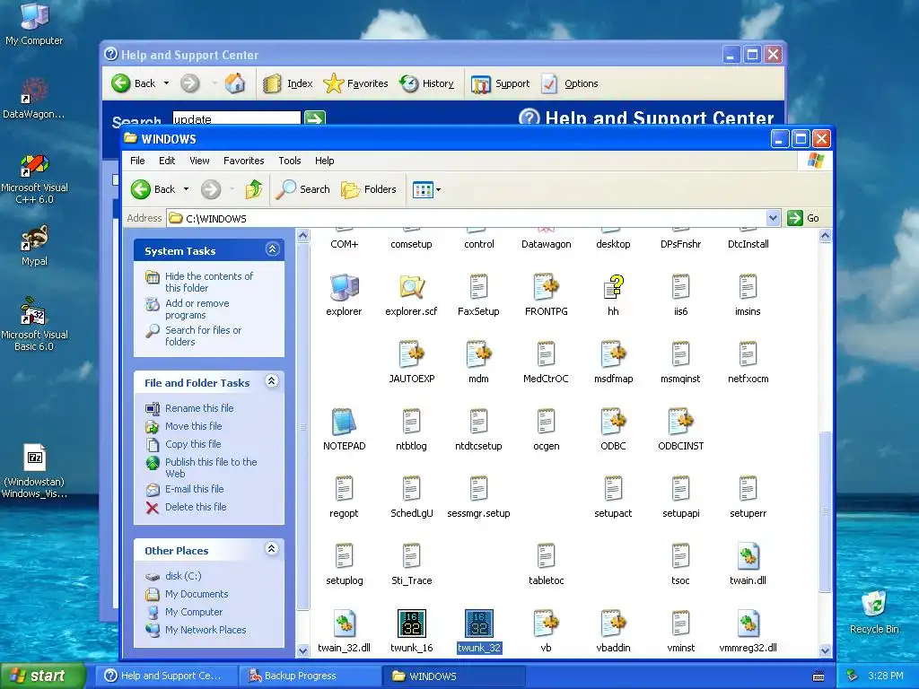Screen dimensions: 919x689
Task: Click the file list scroll-down arrow
Action: [x=826, y=650]
